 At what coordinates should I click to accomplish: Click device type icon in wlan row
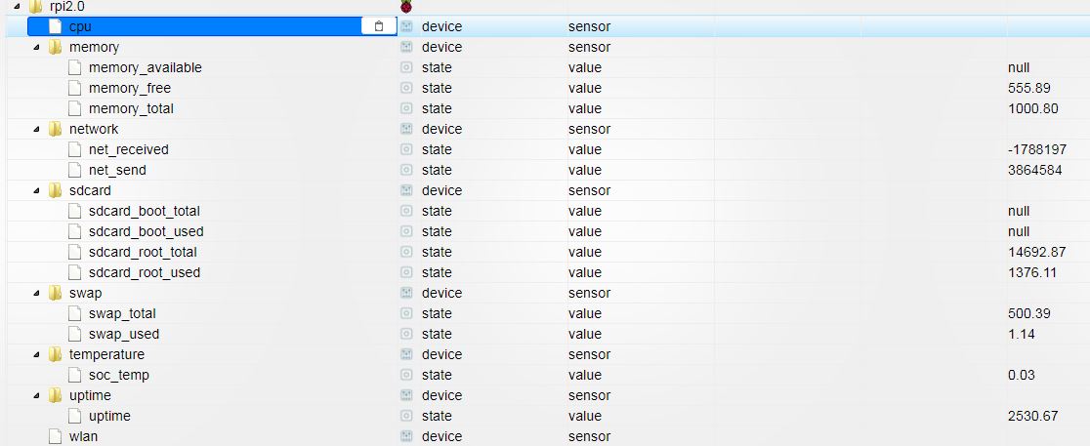click(406, 436)
